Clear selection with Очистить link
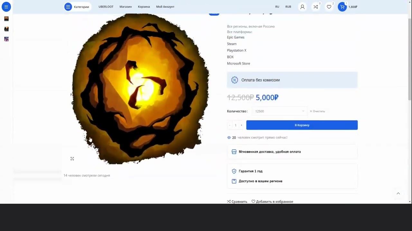This screenshot has height=231, width=412. point(317,111)
